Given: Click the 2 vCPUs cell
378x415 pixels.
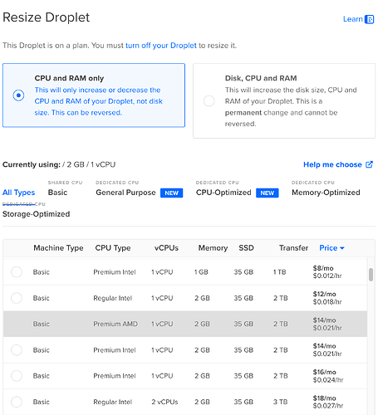Looking at the screenshot, I should [164, 402].
